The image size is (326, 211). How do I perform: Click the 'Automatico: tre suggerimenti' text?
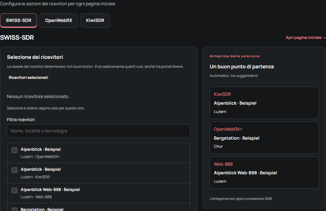pos(234,76)
